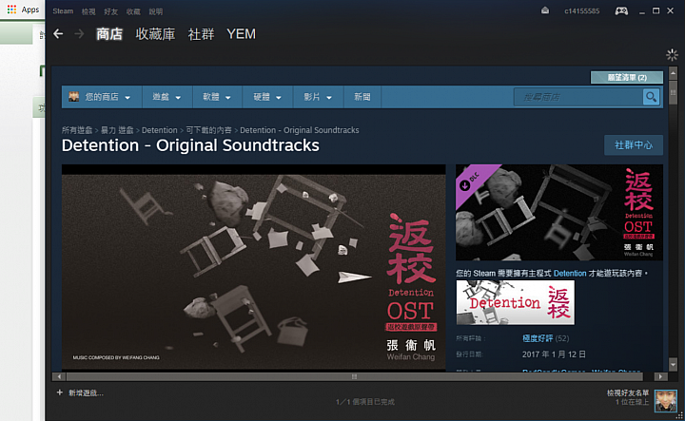Viewport: 685px width, 421px height.
Task: Click the horizontal scrollbar right arrow
Action: pos(660,376)
